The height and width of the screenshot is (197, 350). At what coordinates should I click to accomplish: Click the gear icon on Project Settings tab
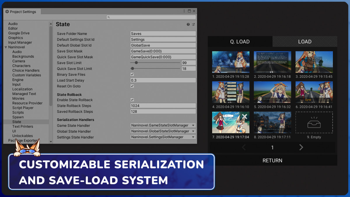[x=7, y=12]
